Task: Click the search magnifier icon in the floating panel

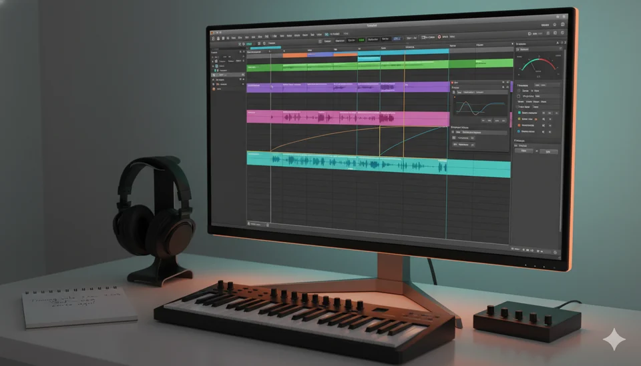Action: tap(503, 87)
